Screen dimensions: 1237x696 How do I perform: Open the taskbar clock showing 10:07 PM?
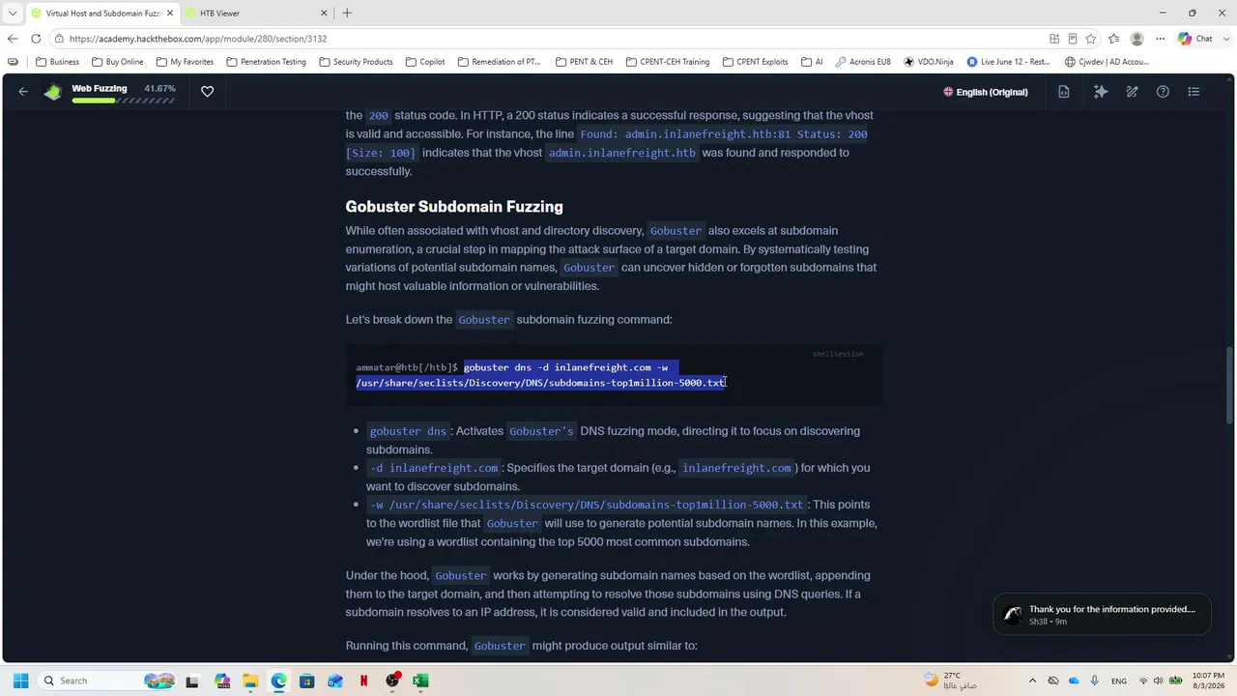tap(1207, 681)
